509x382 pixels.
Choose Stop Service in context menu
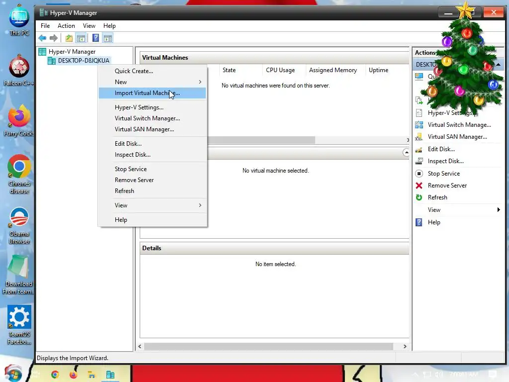[x=152, y=169]
